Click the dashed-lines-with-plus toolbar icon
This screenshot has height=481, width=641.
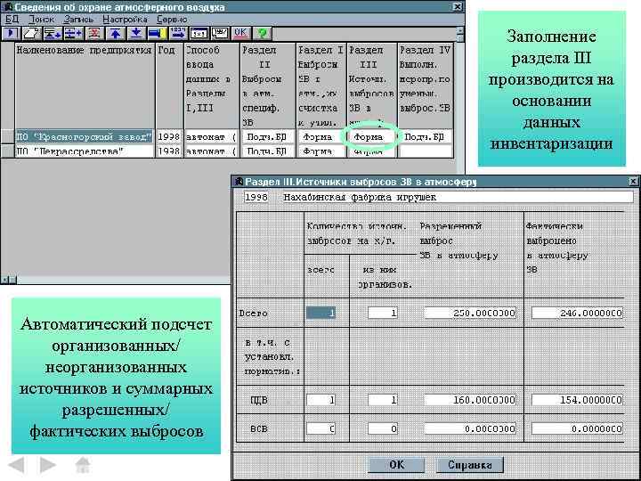(74, 34)
